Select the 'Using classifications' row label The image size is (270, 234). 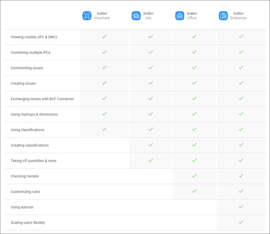[28, 130]
